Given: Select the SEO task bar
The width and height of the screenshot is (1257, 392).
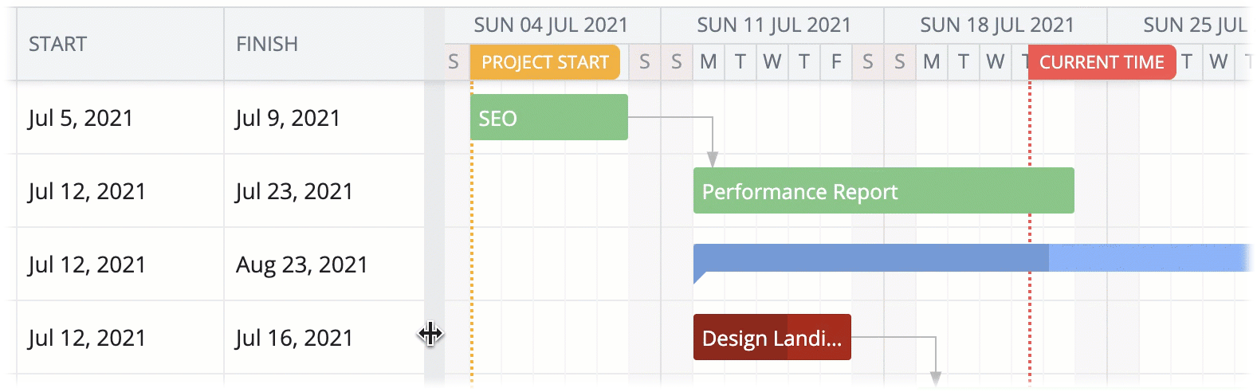Looking at the screenshot, I should tap(548, 117).
